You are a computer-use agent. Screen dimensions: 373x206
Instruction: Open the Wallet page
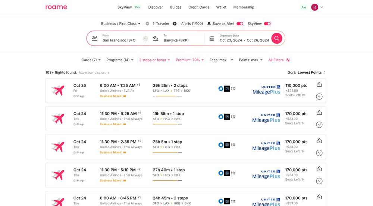click(x=221, y=7)
